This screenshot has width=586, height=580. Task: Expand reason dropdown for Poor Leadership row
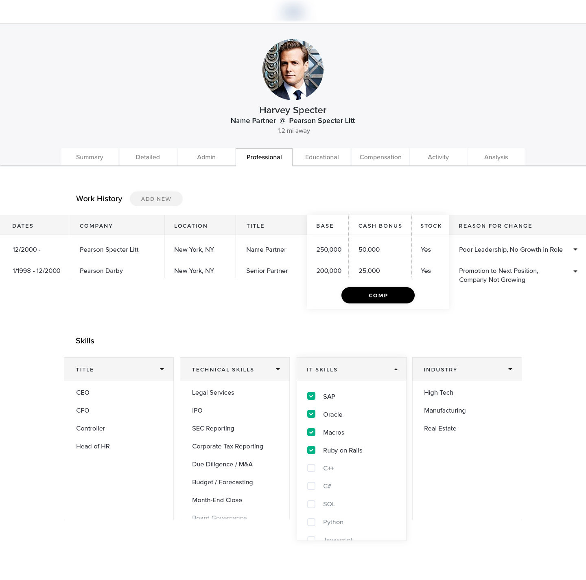tap(575, 250)
